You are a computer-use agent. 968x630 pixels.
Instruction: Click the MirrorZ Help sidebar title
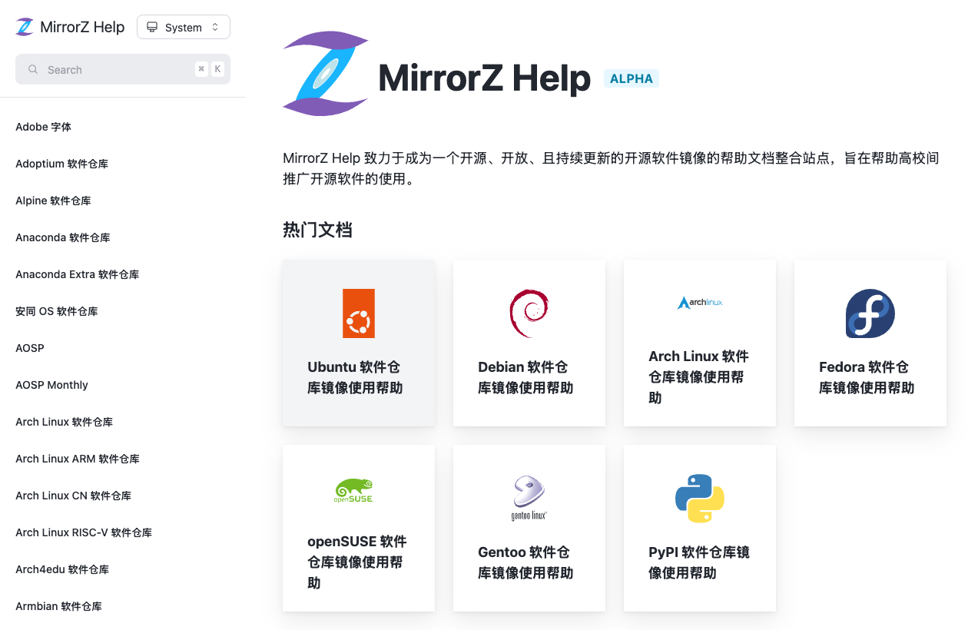coord(82,27)
